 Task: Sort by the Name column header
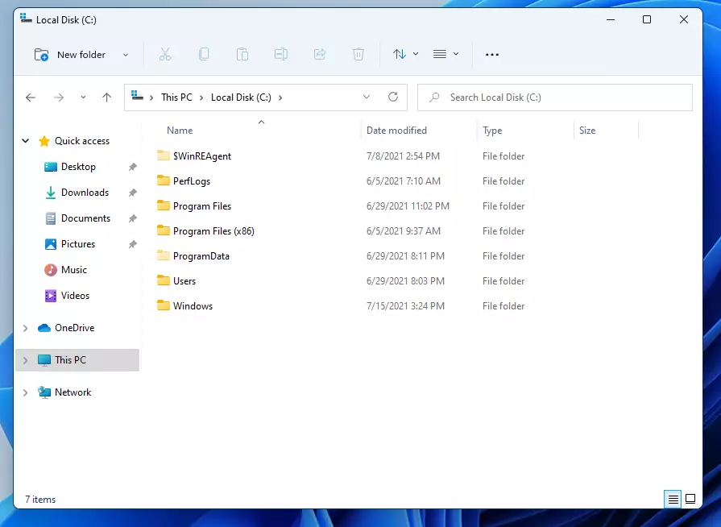180,131
